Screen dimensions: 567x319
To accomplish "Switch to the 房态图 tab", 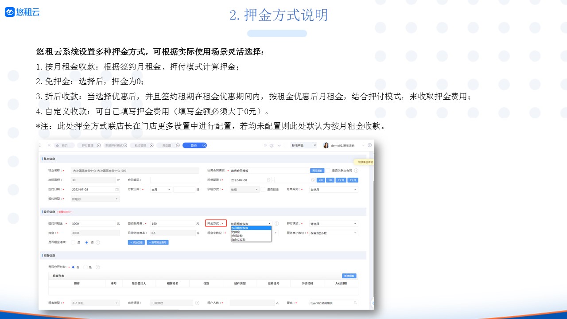I will [168, 145].
